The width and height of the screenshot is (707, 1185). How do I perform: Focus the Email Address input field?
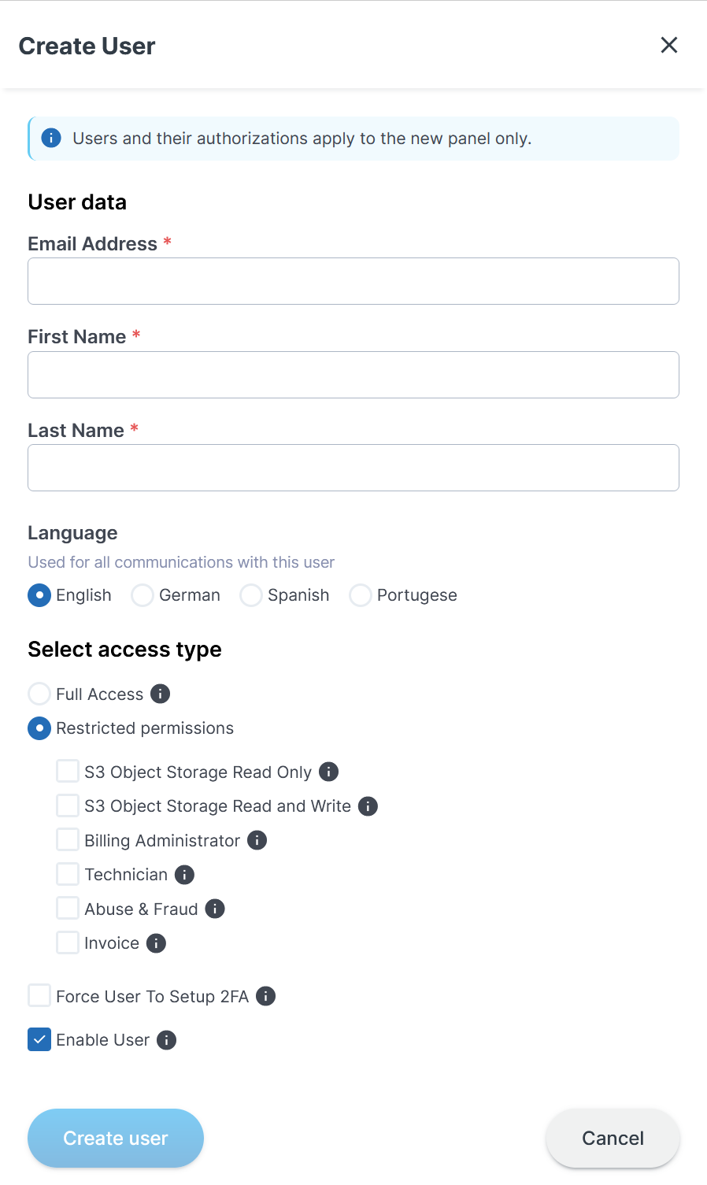pos(353,281)
